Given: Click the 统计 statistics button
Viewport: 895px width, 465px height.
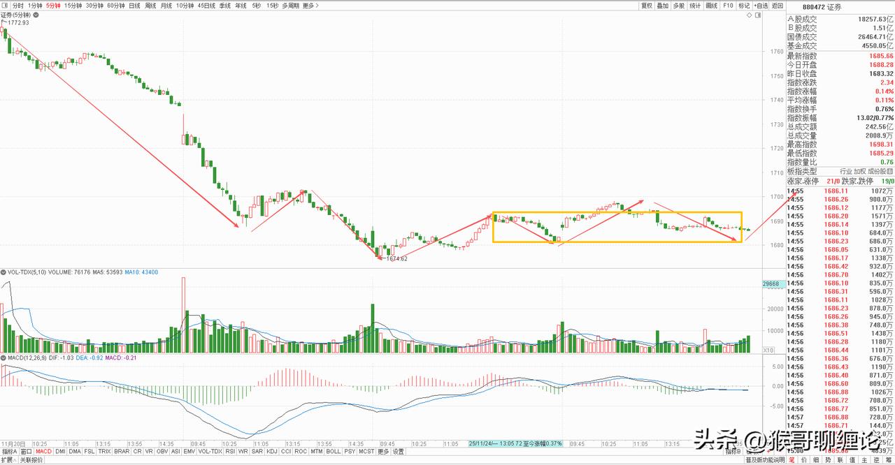Looking at the screenshot, I should click(x=695, y=6).
